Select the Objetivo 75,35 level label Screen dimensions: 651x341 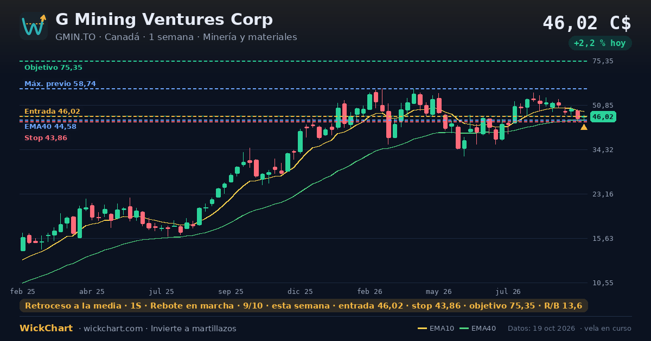(x=53, y=68)
